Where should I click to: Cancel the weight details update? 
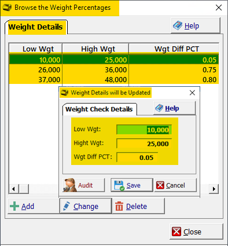(175, 185)
